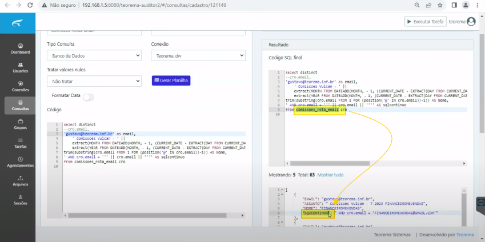Viewport: 485px width, 242px height.
Task: Click the Gerar Planilha button
Action: point(171,80)
